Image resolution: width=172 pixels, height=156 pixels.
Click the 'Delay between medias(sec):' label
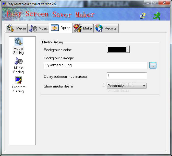[x=66, y=76]
